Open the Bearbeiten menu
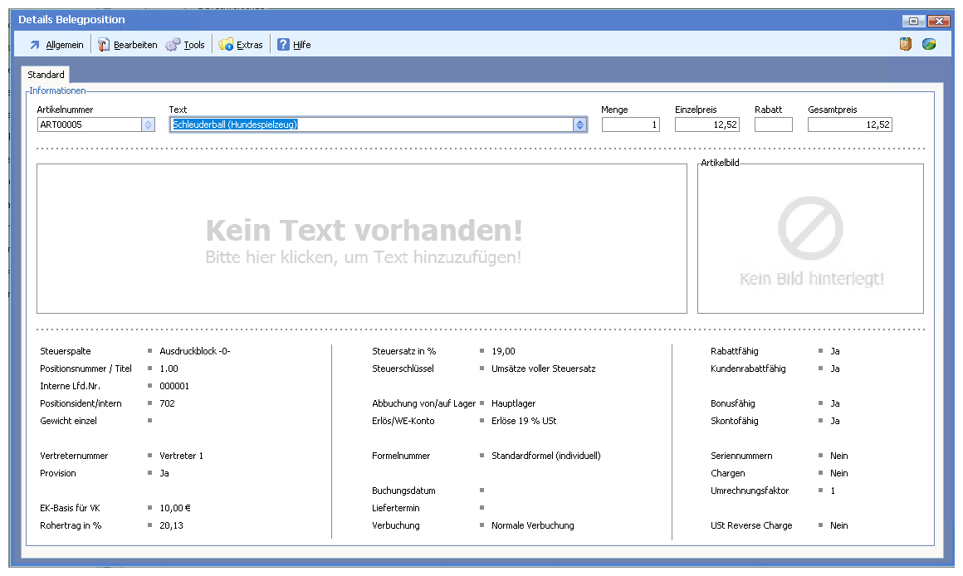This screenshot has width=963, height=576. tap(135, 45)
